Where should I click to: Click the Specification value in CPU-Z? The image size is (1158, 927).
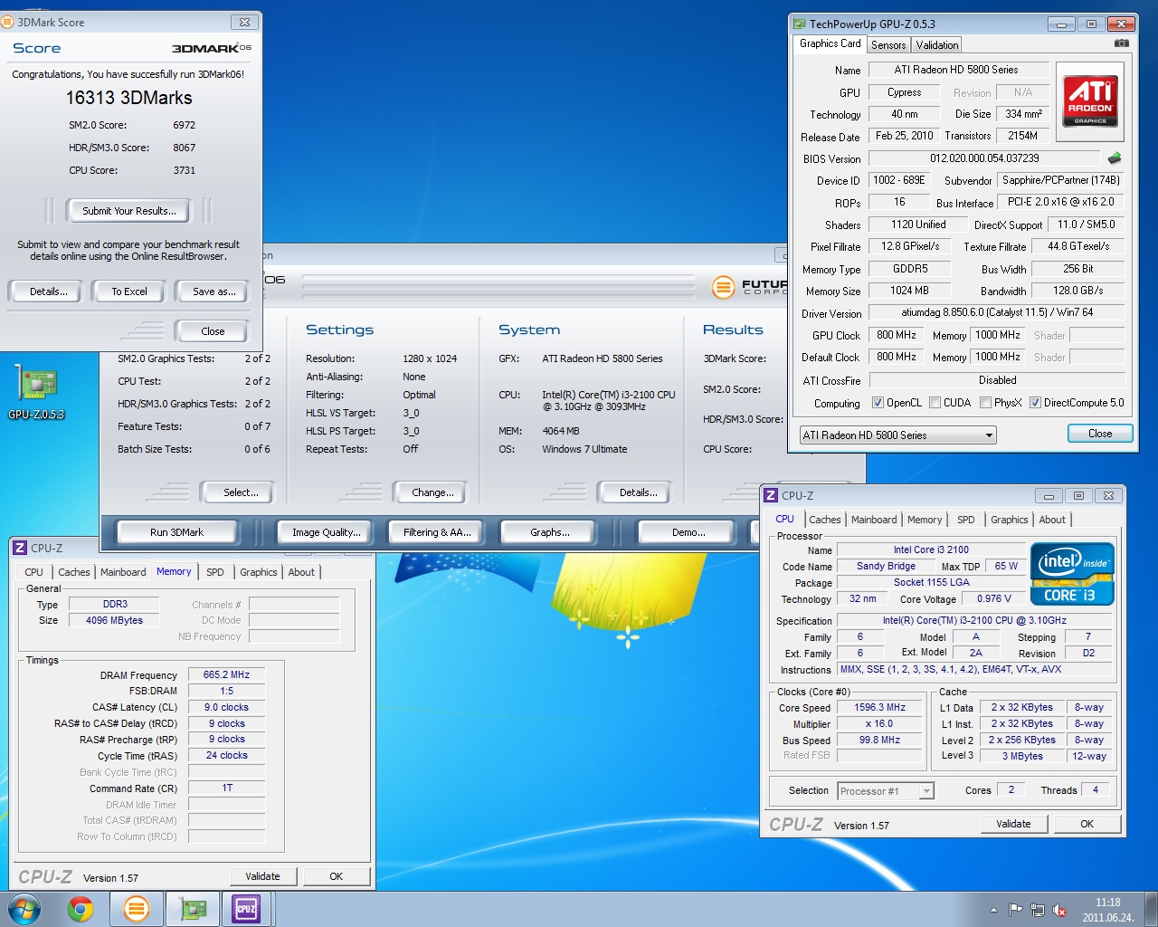[x=974, y=621]
